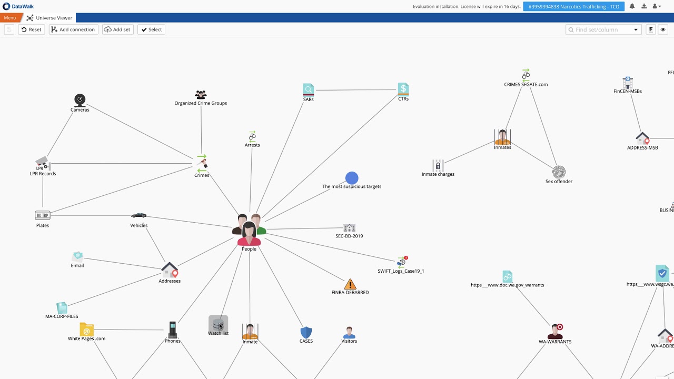This screenshot has width=674, height=379.
Task: Click the download icon in header
Action: pos(644,6)
